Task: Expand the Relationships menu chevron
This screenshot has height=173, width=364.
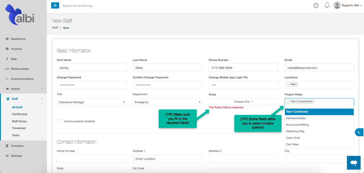Action: [42, 69]
